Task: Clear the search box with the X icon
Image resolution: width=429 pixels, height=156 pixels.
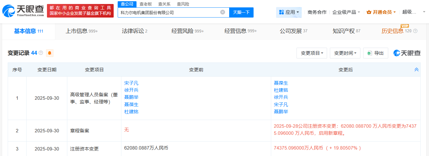Action: pyautogui.click(x=223, y=12)
